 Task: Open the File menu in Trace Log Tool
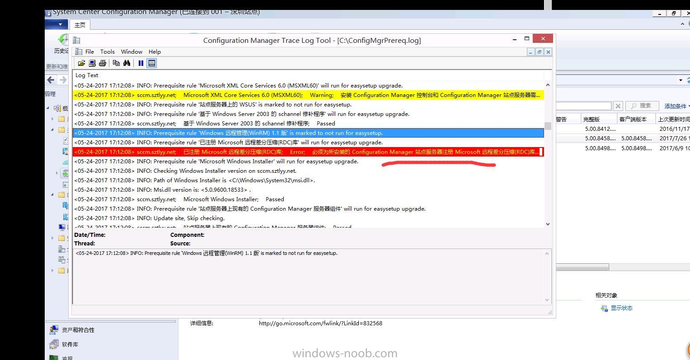89,52
